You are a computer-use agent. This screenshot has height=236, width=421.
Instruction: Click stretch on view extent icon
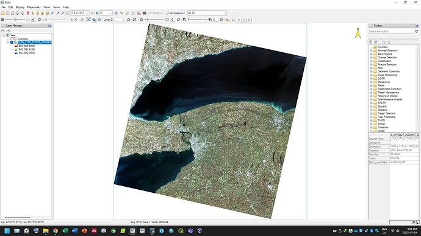click(94, 19)
